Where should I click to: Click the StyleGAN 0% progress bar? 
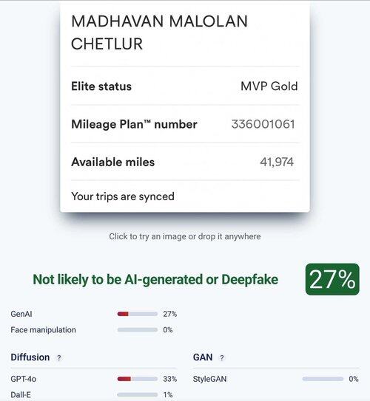(x=323, y=379)
